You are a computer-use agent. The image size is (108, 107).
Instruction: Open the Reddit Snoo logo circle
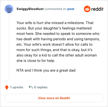87,9
